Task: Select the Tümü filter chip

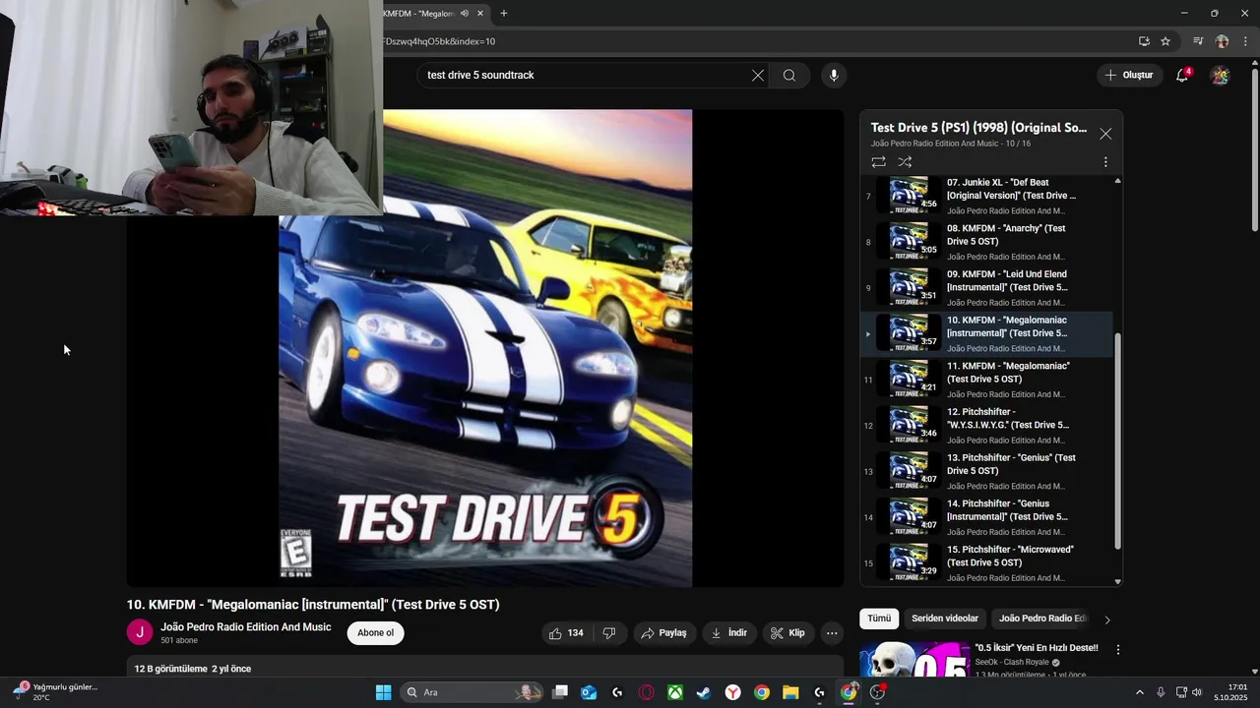Action: pyautogui.click(x=879, y=619)
